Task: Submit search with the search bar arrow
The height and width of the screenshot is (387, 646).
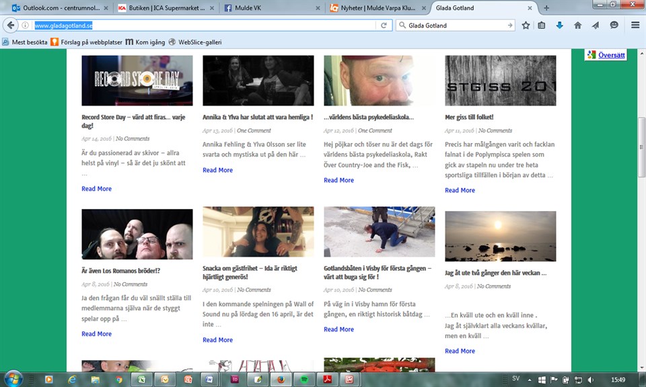Action: click(509, 26)
